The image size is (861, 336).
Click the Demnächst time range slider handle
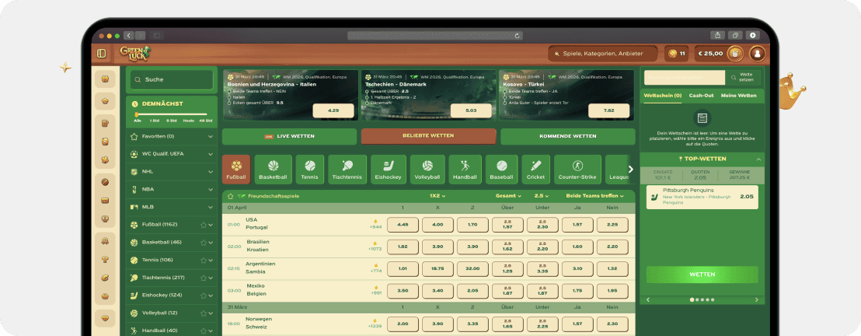coord(138,115)
